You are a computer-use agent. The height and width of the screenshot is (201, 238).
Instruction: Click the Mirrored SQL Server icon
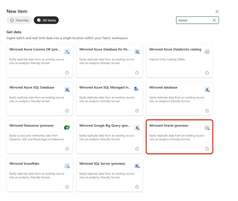point(137,165)
